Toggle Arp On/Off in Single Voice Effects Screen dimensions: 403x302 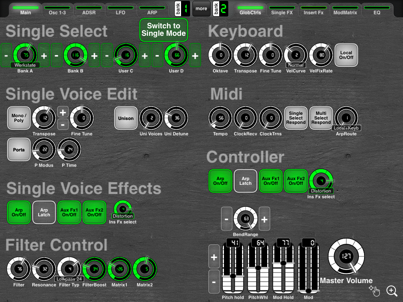19,212
